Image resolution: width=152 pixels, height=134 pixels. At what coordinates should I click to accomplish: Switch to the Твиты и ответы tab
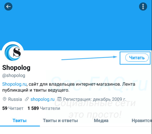[x=60, y=120]
